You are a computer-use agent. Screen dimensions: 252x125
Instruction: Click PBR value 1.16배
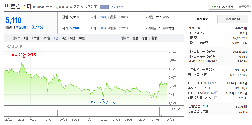click(x=230, y=93)
